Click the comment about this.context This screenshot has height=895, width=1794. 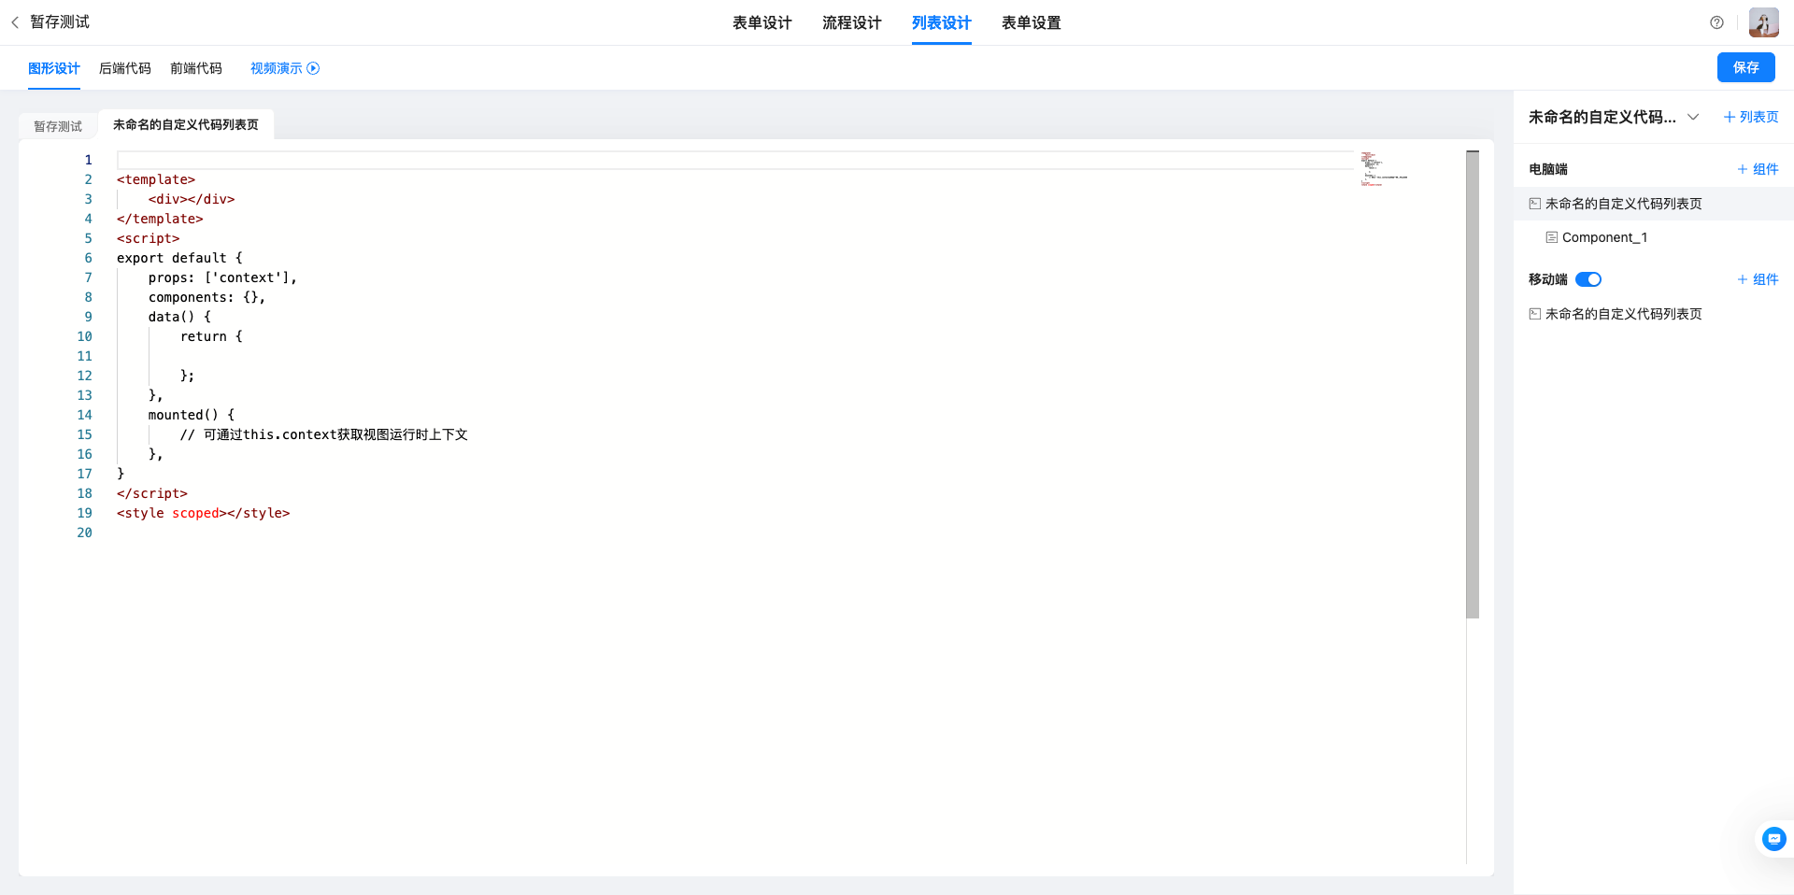pos(324,434)
